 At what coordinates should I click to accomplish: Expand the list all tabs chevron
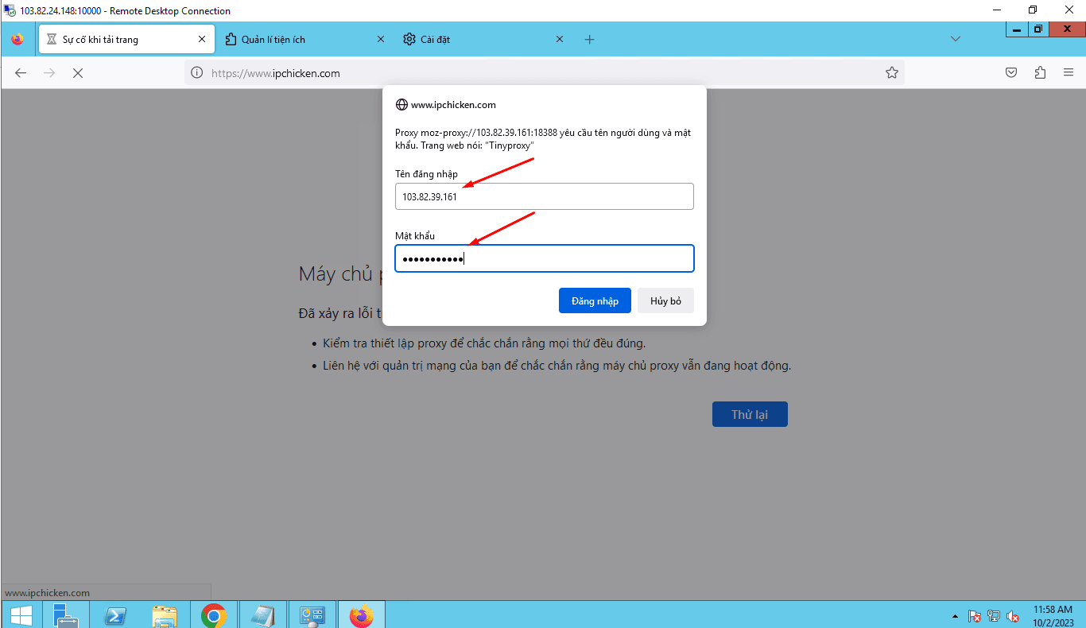956,39
